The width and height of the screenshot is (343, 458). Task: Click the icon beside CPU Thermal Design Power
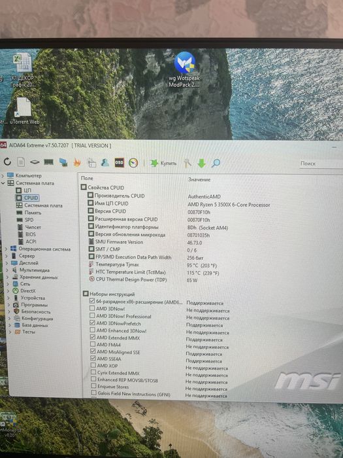[x=91, y=279]
